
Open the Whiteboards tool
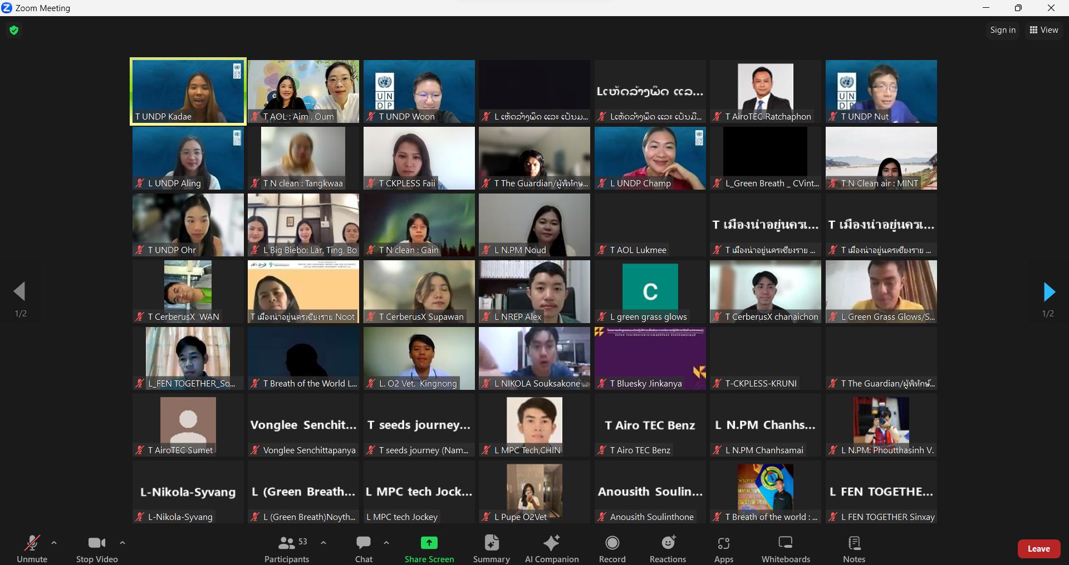coord(785,543)
